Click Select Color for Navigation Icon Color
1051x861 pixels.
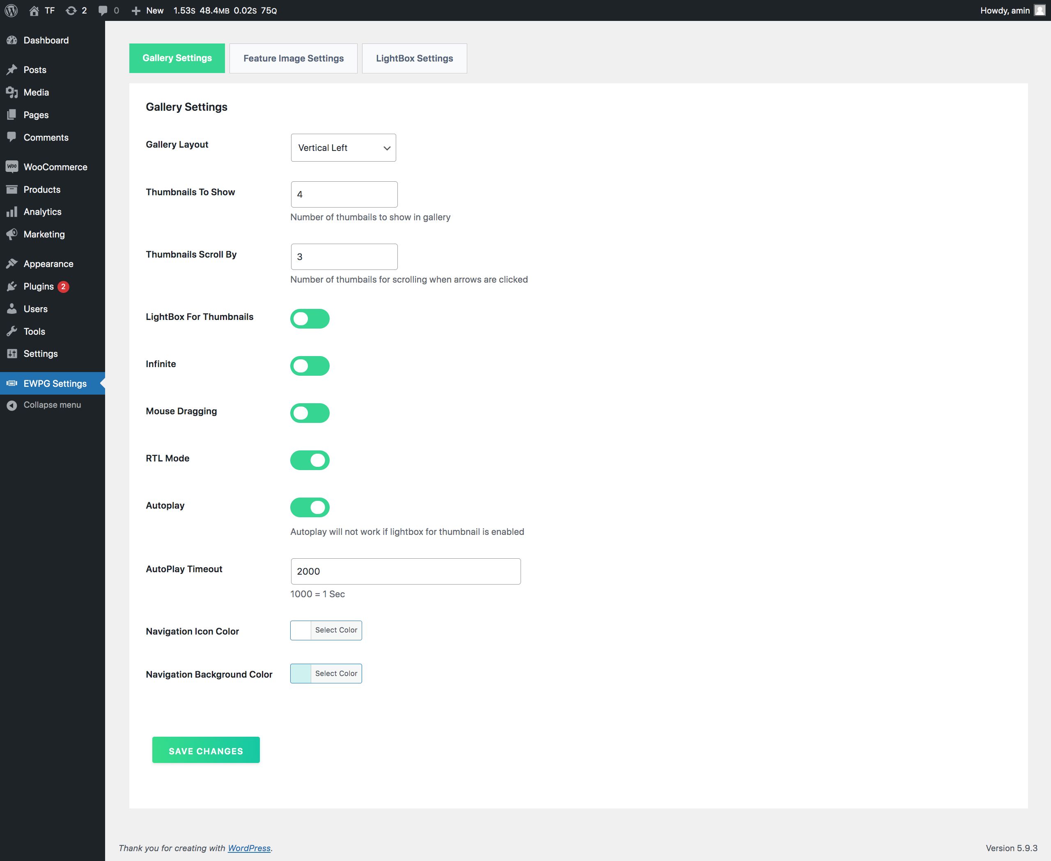tap(336, 630)
